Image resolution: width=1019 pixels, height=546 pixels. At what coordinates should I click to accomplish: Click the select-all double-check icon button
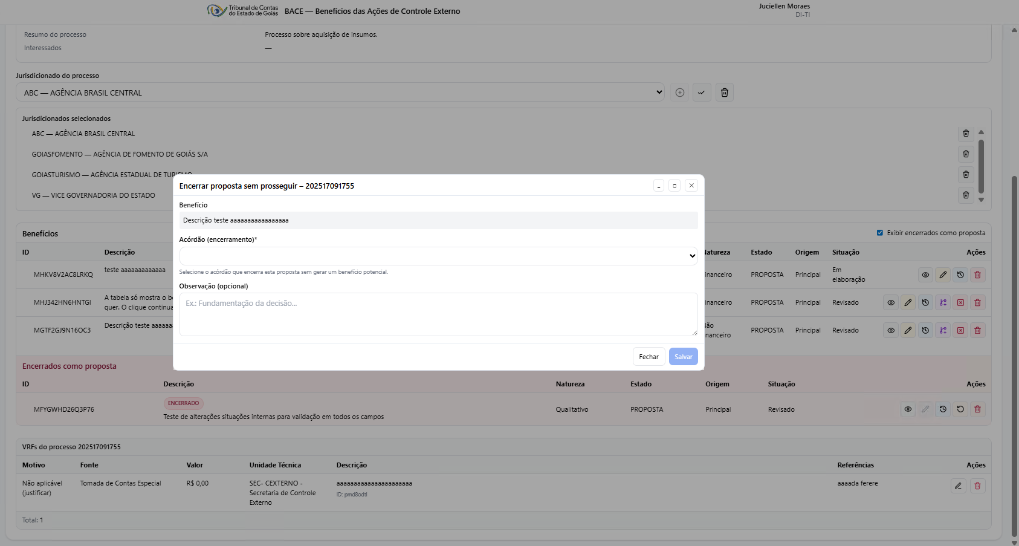click(701, 93)
